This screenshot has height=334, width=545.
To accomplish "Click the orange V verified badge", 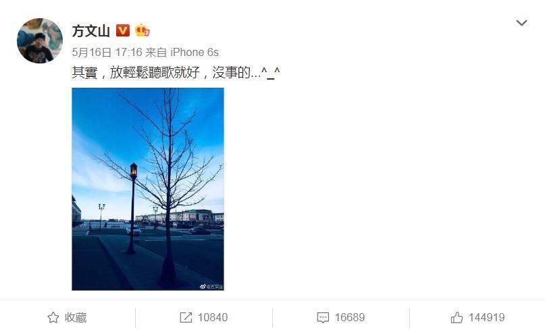I will tap(122, 30).
